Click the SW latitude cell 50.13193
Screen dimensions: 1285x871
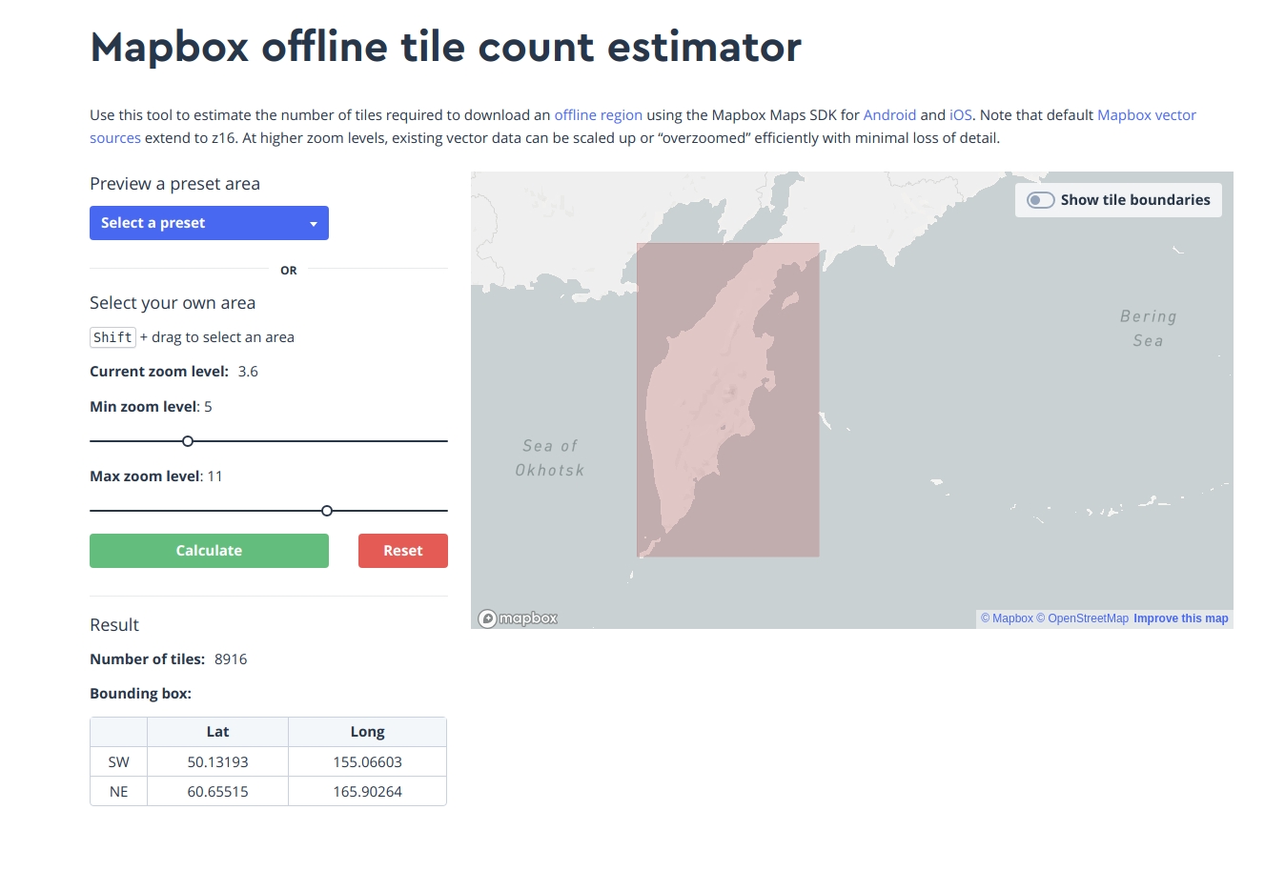pyautogui.click(x=217, y=762)
